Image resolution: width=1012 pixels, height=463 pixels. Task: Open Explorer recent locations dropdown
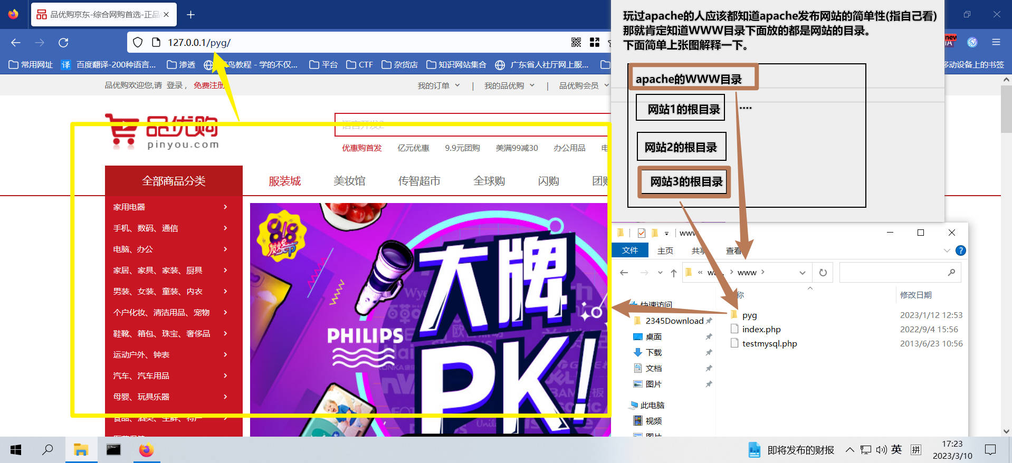coord(660,273)
